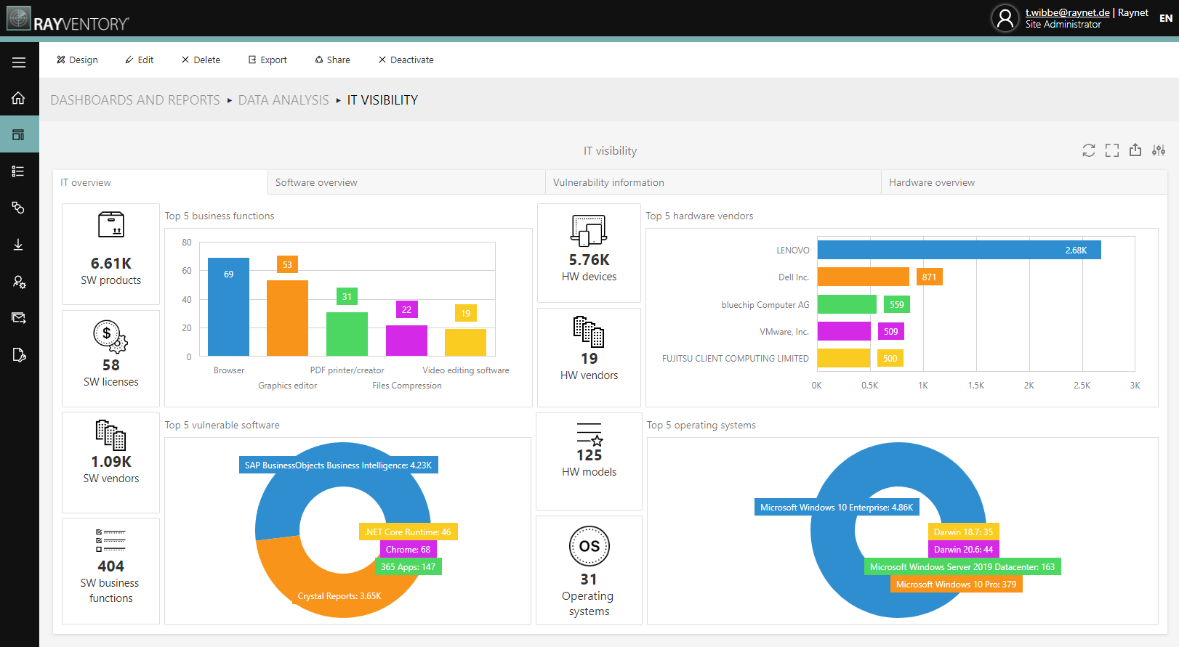Click Share in the toolbar
Screen dimensions: 1179x647
pos(332,60)
